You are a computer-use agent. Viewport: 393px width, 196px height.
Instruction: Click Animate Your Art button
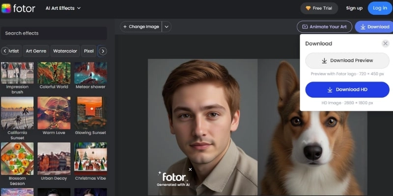point(324,27)
